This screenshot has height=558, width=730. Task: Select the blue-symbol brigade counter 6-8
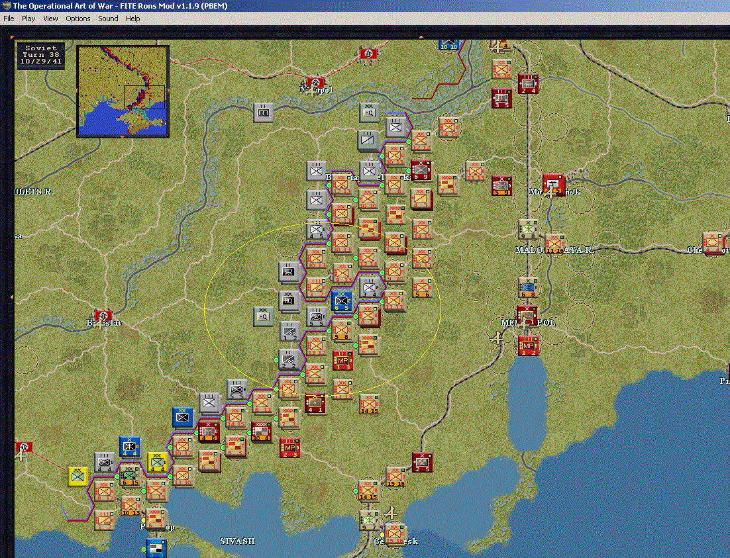point(529,287)
